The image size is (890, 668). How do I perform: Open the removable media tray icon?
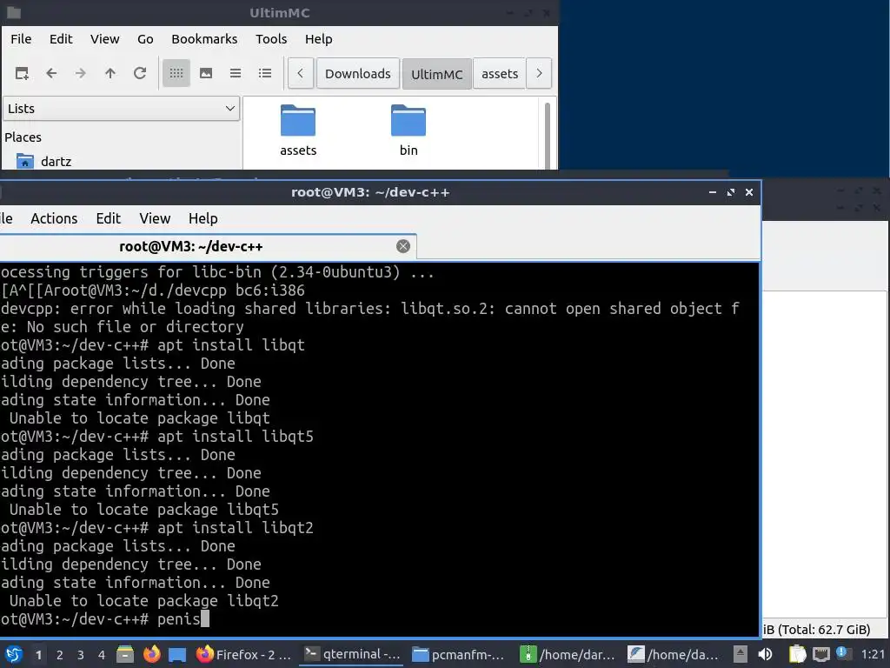click(740, 654)
